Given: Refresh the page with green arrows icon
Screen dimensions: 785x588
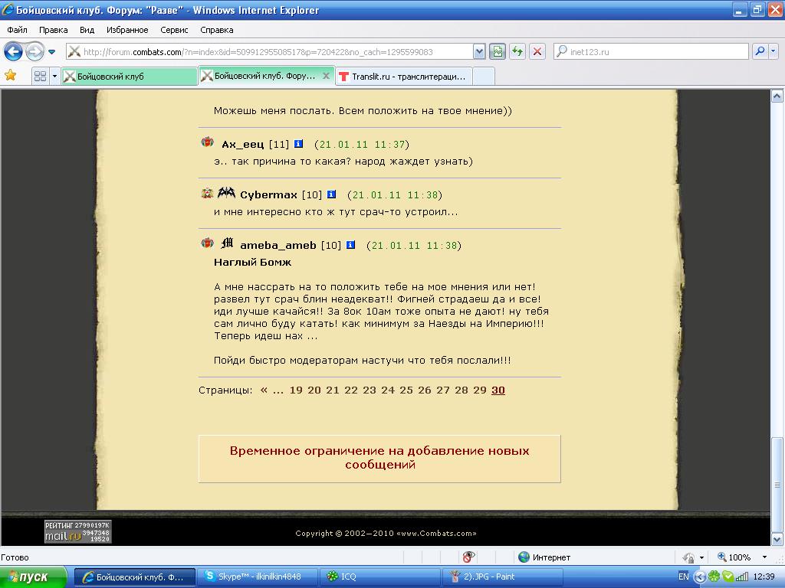Looking at the screenshot, I should click(517, 51).
